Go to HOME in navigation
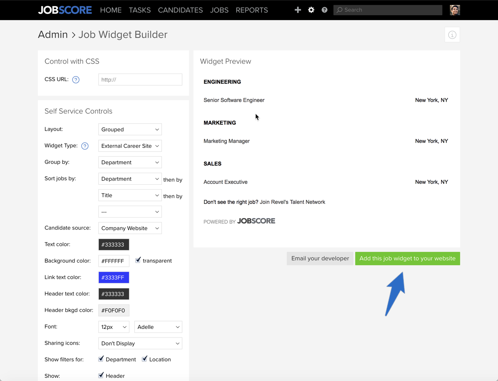Screen dimensions: 498x381 tap(111, 10)
